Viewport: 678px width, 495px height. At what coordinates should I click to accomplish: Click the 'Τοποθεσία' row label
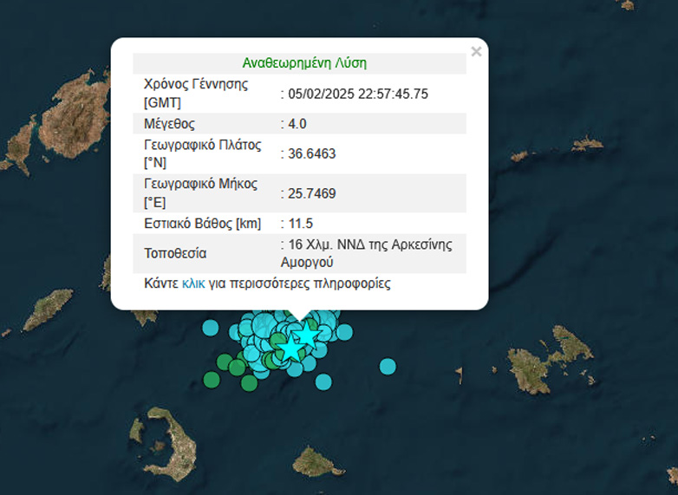point(175,254)
